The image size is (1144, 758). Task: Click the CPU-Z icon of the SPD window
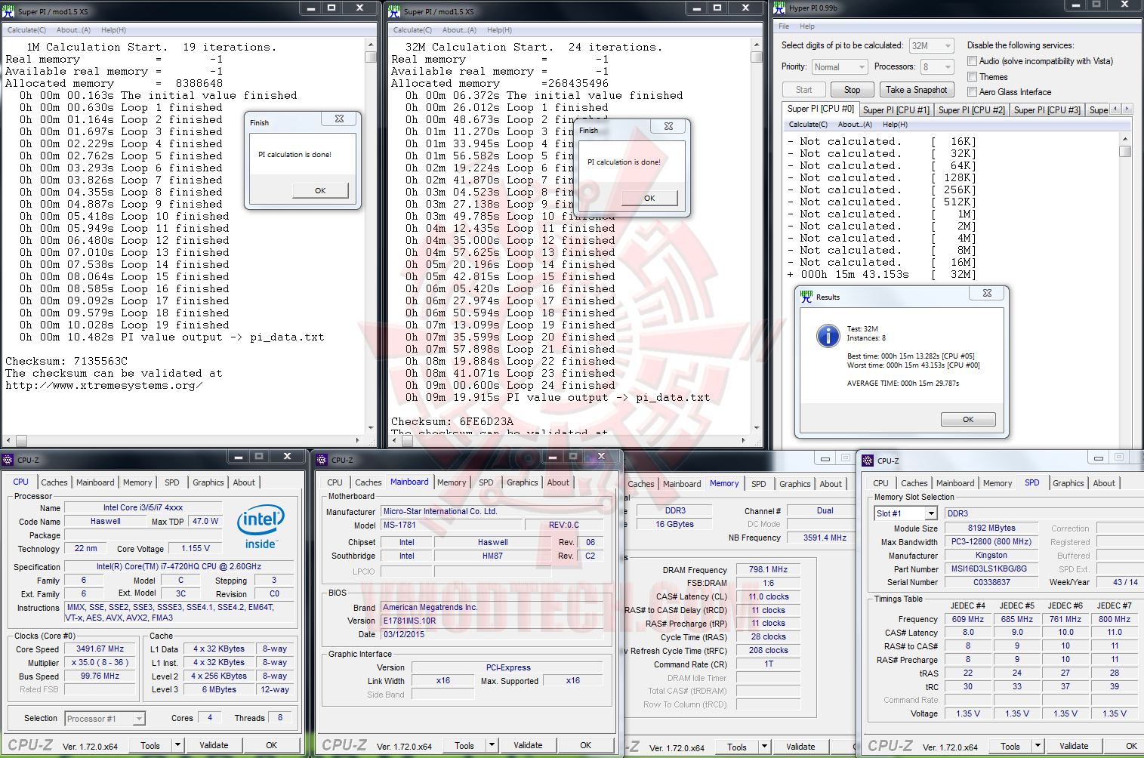click(868, 460)
